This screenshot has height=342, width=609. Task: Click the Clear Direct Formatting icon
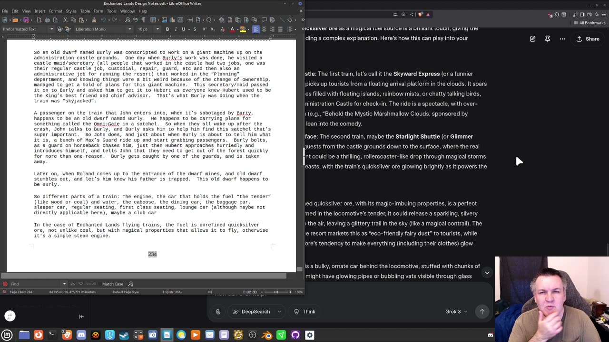pyautogui.click(x=222, y=29)
